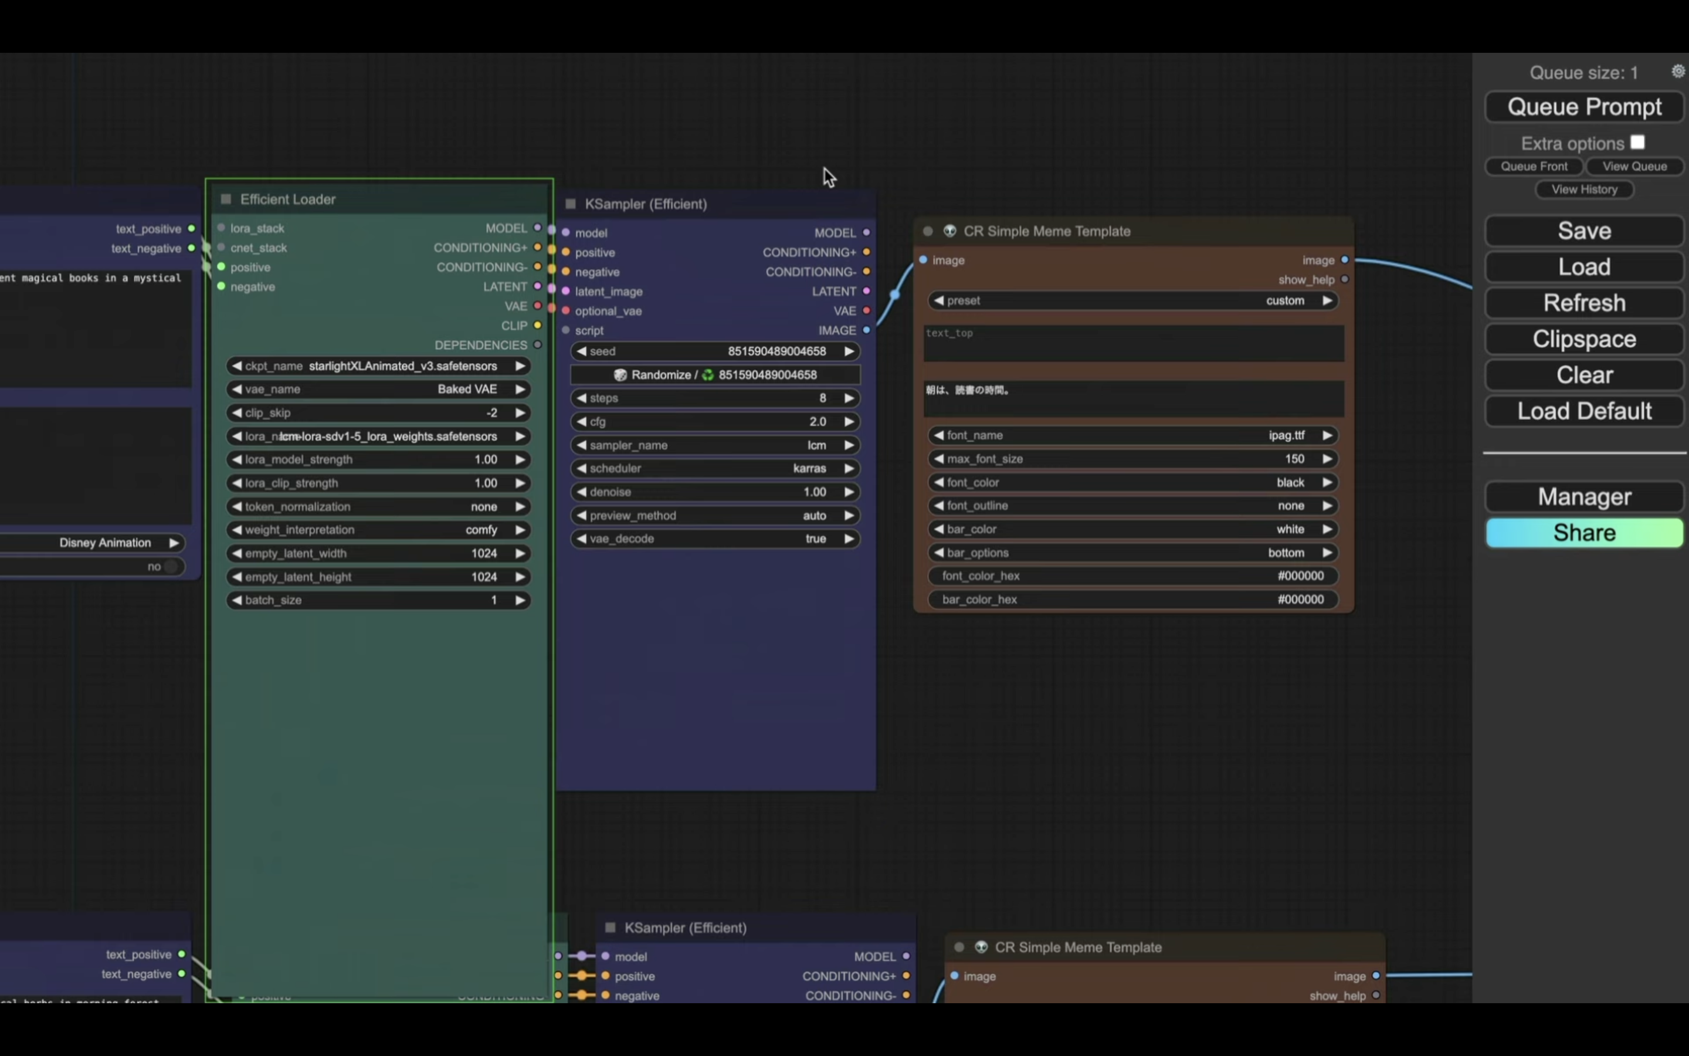The image size is (1689, 1056).
Task: Click the skull icon on the top CR Simple Meme Template
Action: [x=950, y=231]
